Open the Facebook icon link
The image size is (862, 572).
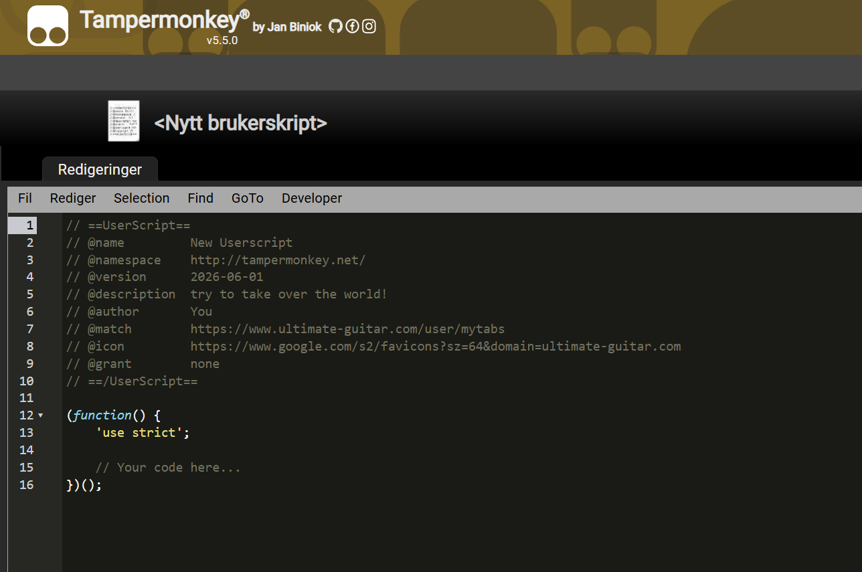pyautogui.click(x=352, y=26)
